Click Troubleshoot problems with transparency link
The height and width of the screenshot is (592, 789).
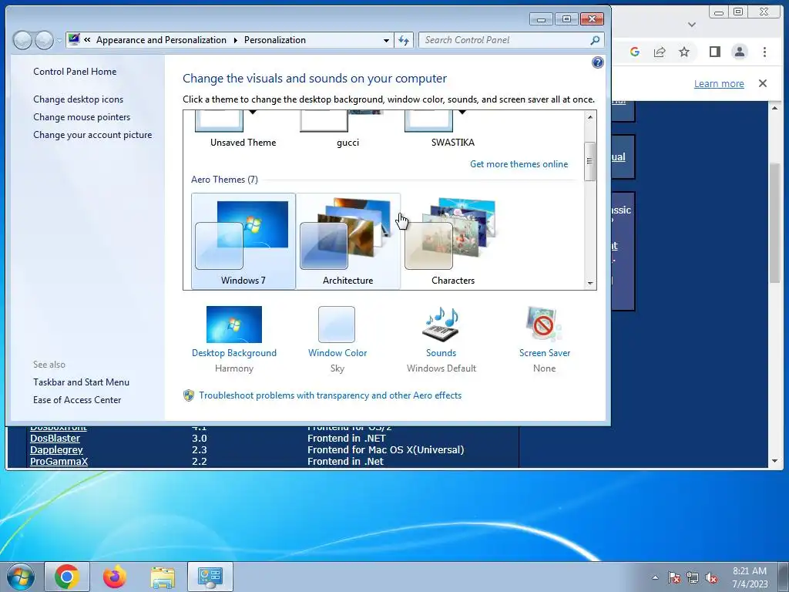click(330, 395)
